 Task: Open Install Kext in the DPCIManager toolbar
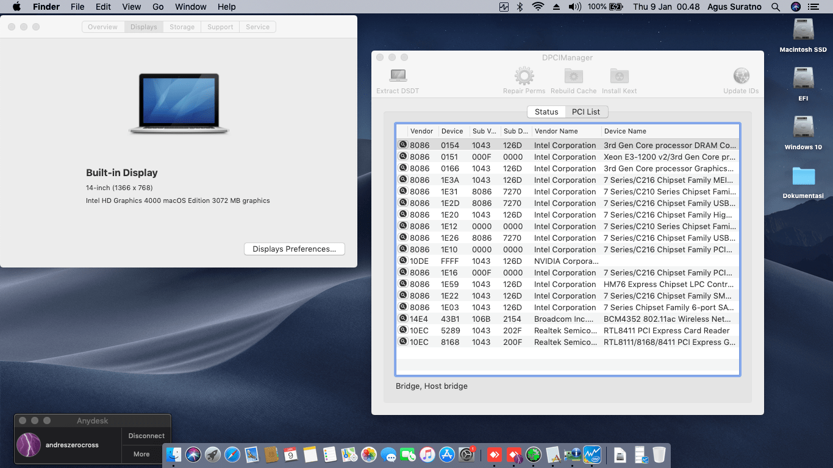click(619, 76)
